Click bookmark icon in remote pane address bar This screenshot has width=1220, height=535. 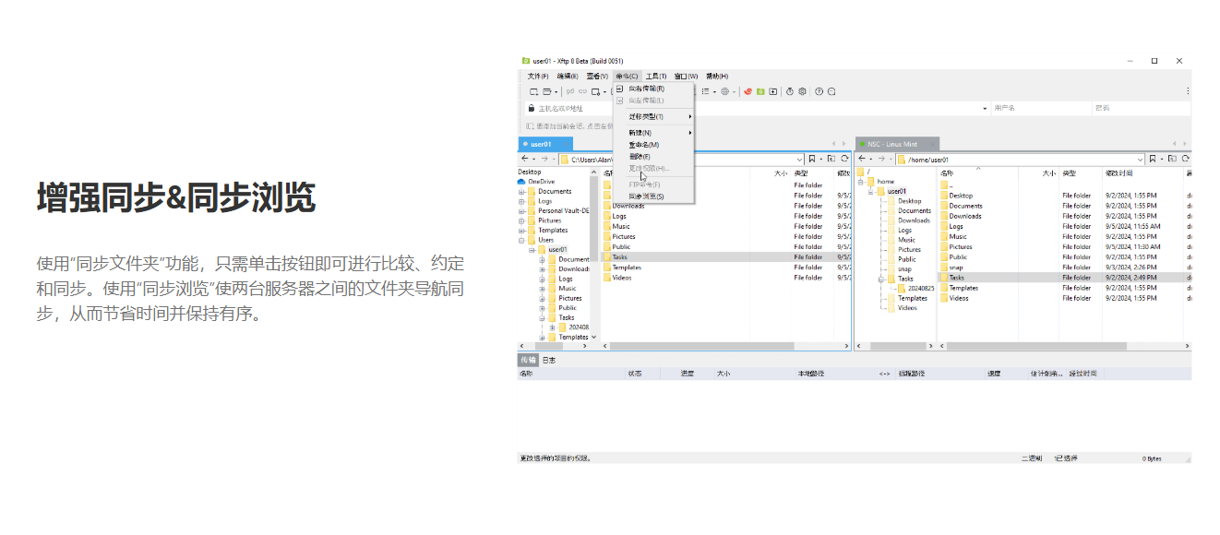(1152, 159)
